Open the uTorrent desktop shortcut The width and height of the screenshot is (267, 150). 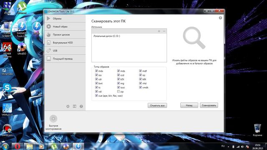(x=22, y=8)
